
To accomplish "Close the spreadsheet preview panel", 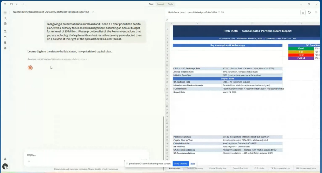I will [x=316, y=12].
